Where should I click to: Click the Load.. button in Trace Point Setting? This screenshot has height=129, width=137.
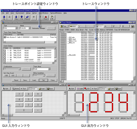tap(34, 80)
